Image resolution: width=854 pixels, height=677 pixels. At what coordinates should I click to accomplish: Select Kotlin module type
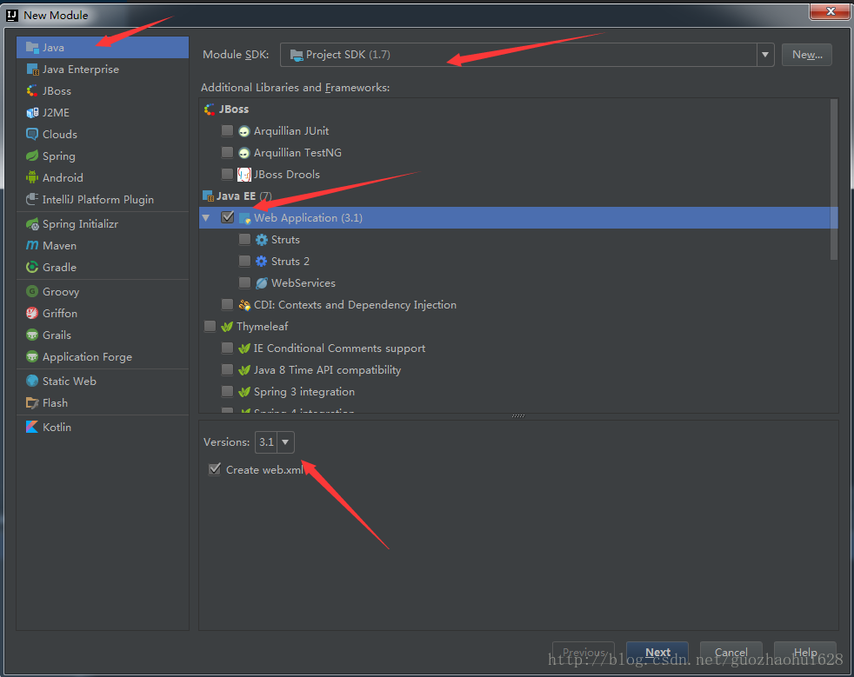click(x=103, y=427)
